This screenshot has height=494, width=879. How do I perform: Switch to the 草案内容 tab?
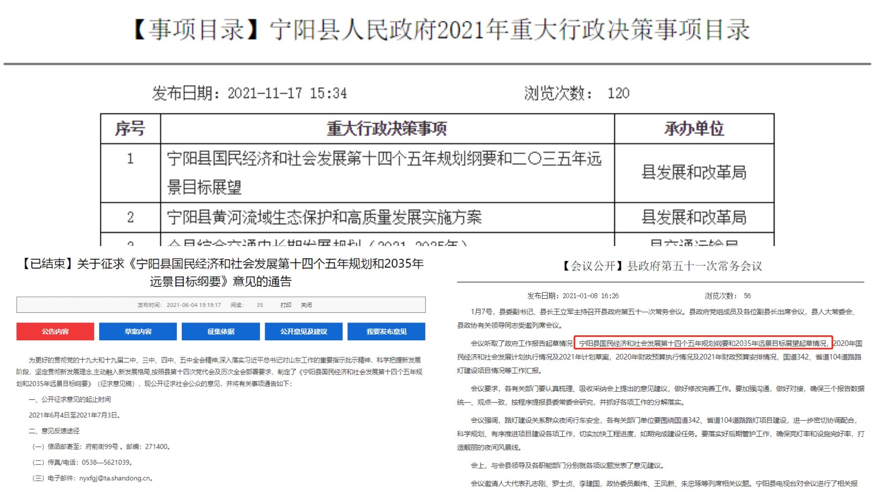tap(138, 332)
